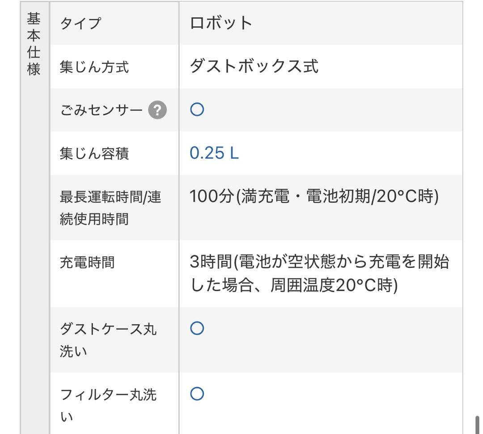This screenshot has height=434, width=483.
Task: Click the 最長運転時間/連続使用時間 label
Action: 110,208
